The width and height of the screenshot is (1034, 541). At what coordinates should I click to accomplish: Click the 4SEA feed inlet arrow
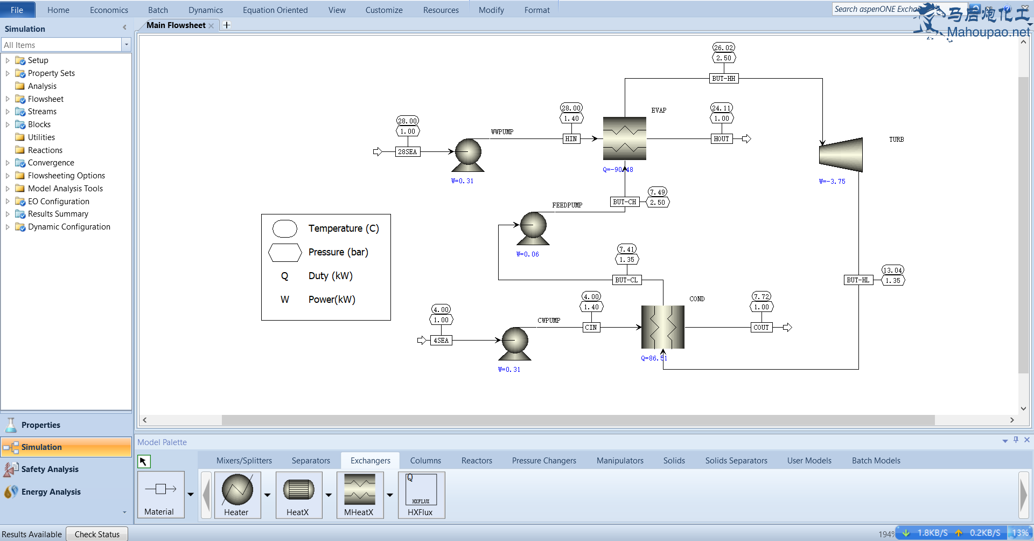422,340
